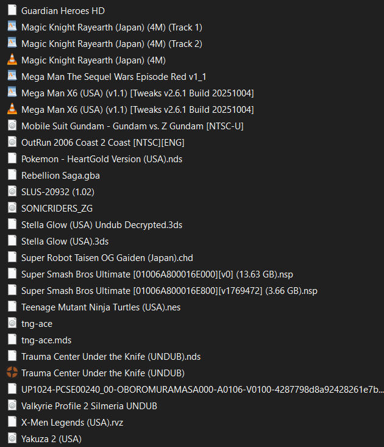The image size is (384, 447).
Task: Click the file icon for Smash Bros Ultimate 13.63 GB
Action: [x=12, y=273]
